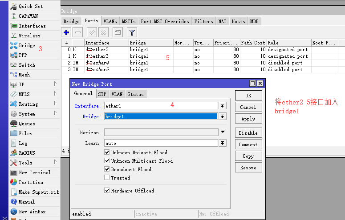Switch to the Bridge tab
Image resolution: width=345 pixels, height=220 pixels.
pos(71,21)
